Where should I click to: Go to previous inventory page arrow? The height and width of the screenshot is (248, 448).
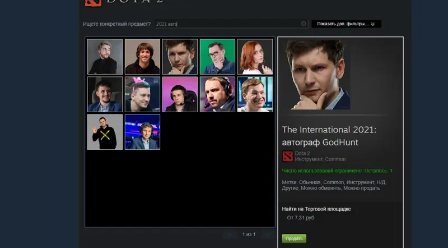coord(230,235)
